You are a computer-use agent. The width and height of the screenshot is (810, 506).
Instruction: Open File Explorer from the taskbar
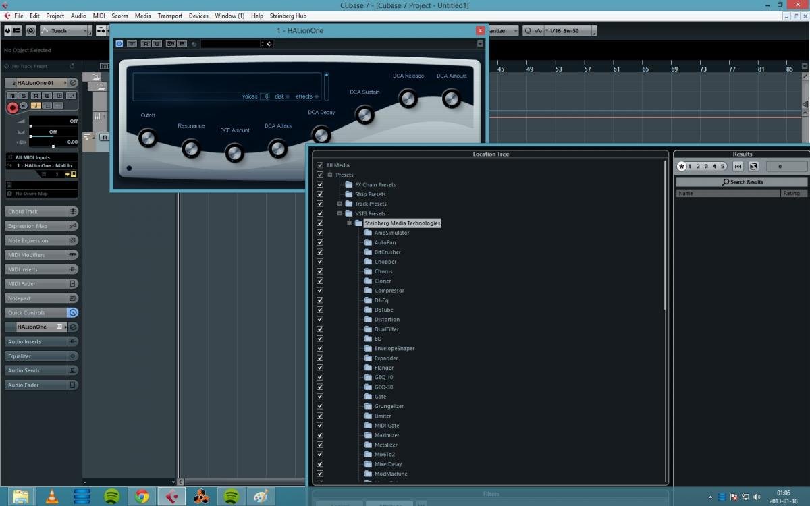point(21,497)
